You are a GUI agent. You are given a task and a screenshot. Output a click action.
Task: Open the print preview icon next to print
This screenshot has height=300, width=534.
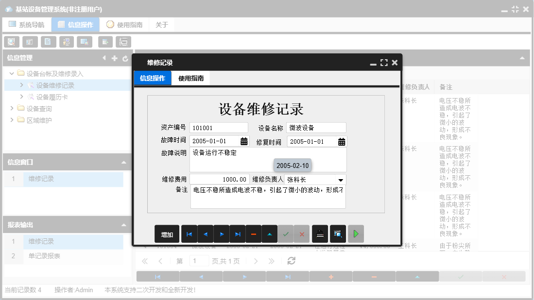click(x=337, y=233)
